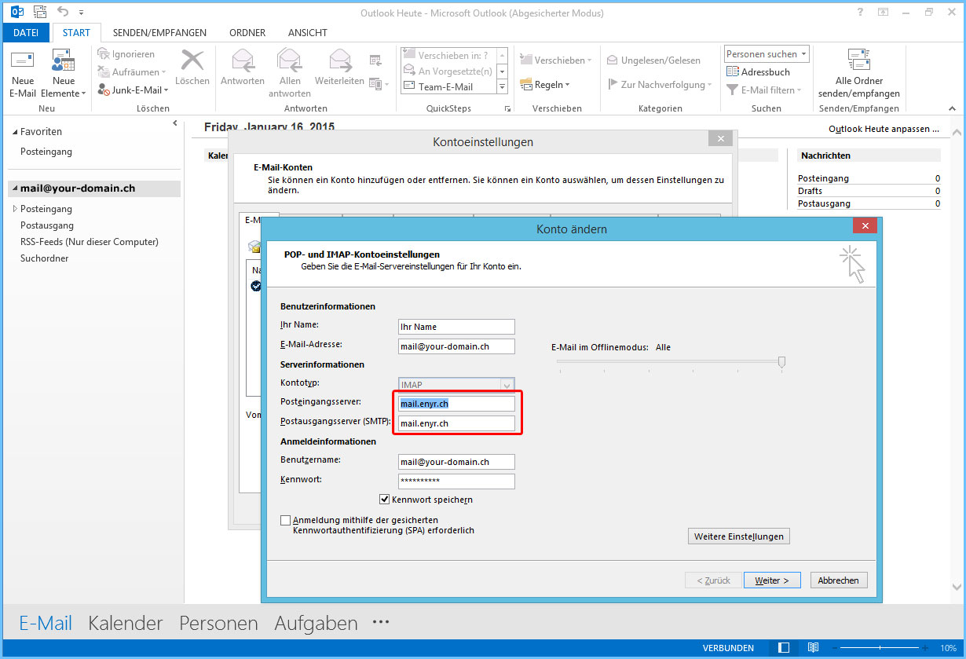
Task: Click the Weitere Einstellungen button
Action: [x=738, y=536]
